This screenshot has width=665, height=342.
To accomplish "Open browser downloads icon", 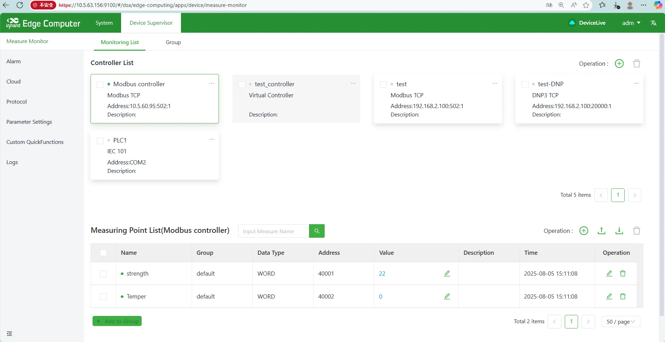I will [616, 5].
